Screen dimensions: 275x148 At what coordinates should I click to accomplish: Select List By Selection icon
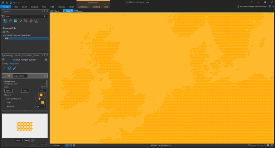[16, 21]
